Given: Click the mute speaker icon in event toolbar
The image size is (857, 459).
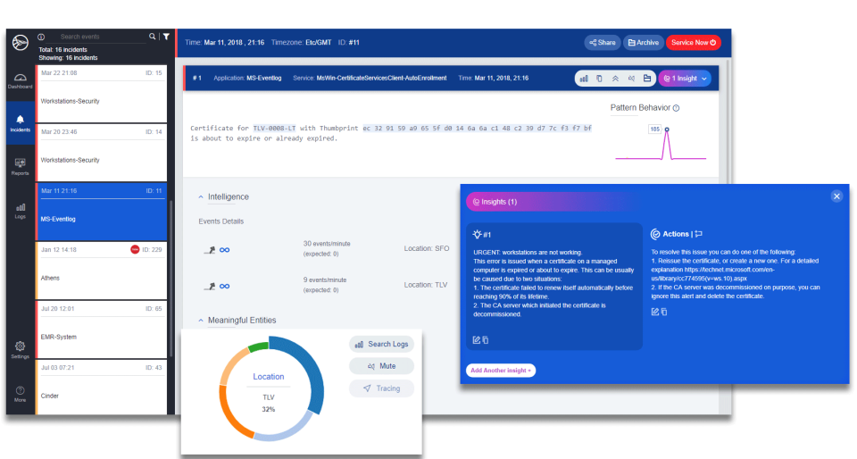Looking at the screenshot, I should pyautogui.click(x=631, y=79).
